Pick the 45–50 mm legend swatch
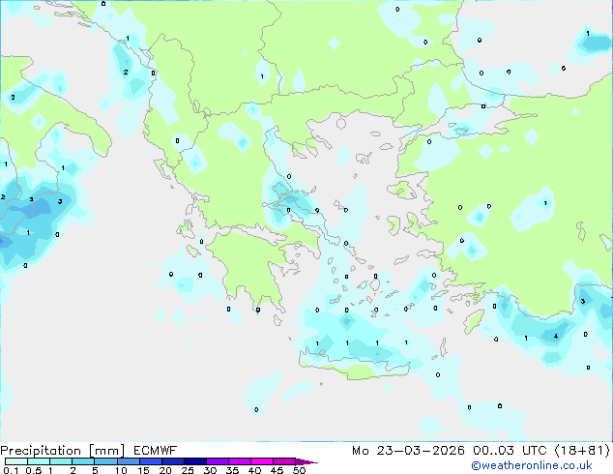 point(284,461)
